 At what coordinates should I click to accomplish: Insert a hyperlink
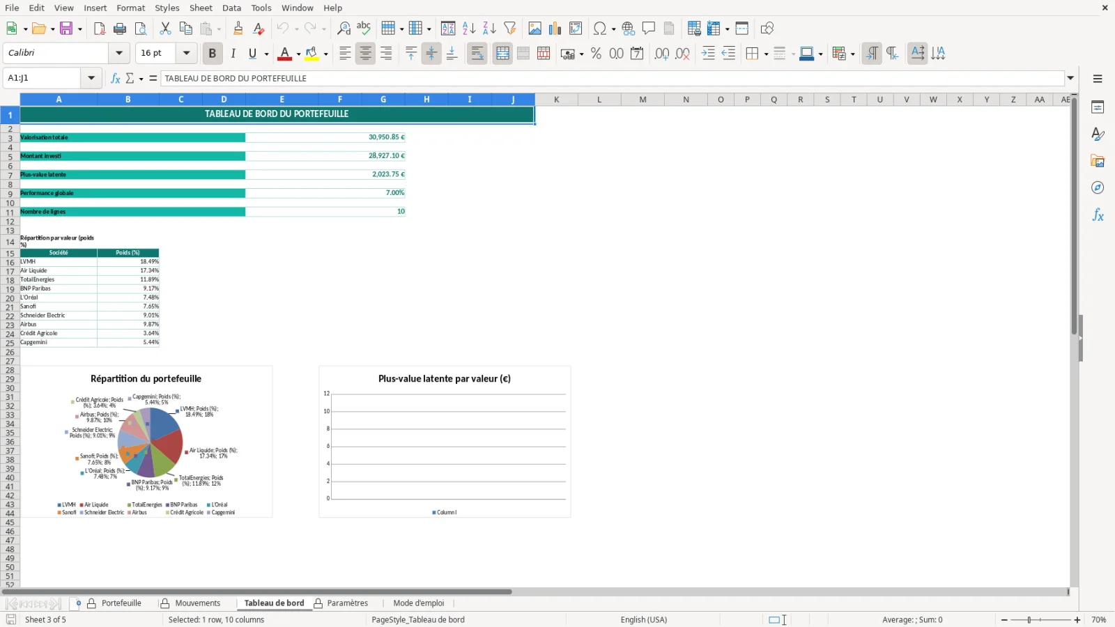tap(629, 29)
